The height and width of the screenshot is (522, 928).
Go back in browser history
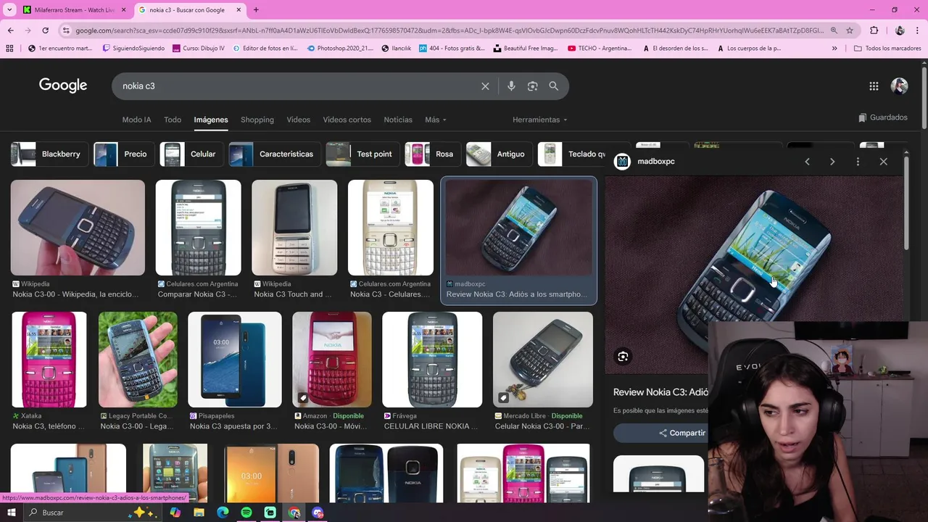pyautogui.click(x=10, y=30)
